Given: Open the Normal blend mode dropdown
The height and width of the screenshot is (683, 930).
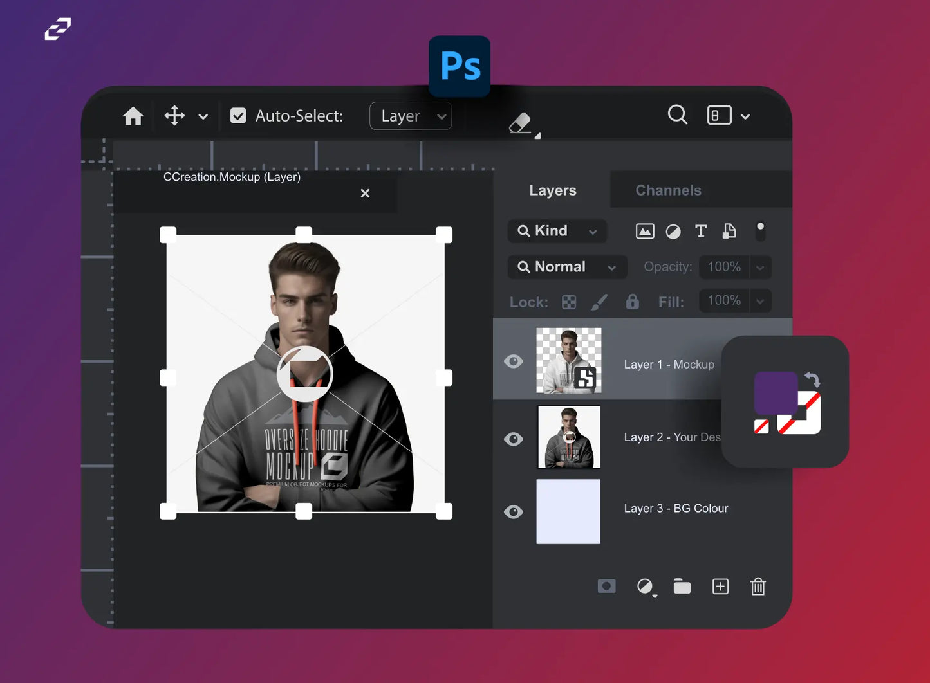Looking at the screenshot, I should (x=567, y=267).
